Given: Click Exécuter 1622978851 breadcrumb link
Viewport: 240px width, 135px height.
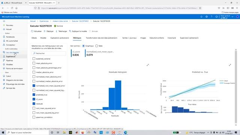Looking at the screenshot, I should 80,21.
